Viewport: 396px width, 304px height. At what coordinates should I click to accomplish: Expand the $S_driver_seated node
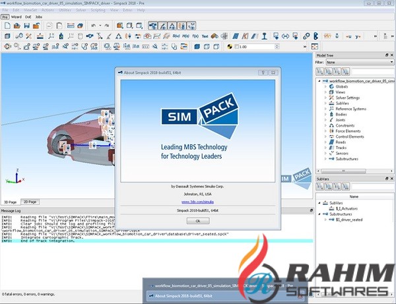click(x=325, y=220)
